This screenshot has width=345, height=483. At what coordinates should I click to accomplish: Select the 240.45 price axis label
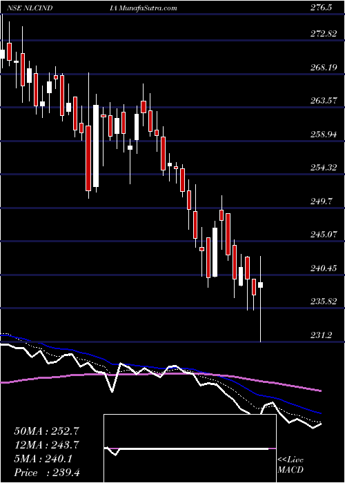[324, 268]
